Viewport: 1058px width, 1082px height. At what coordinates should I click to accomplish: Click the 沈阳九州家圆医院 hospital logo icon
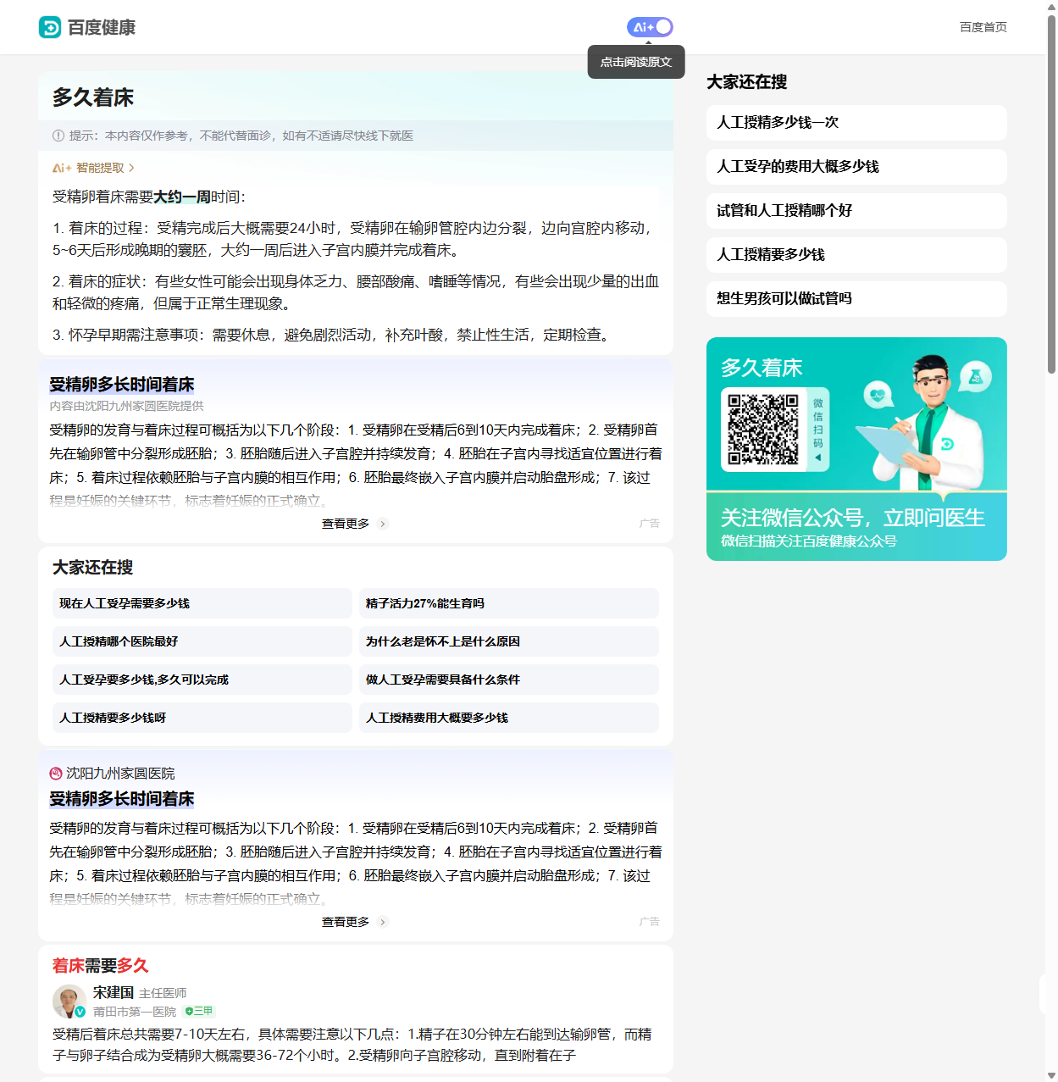click(56, 774)
